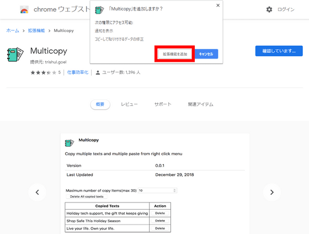Click the 確認しています... blue button
Screen dimensions: 309x234
pyautogui.click(x=279, y=51)
